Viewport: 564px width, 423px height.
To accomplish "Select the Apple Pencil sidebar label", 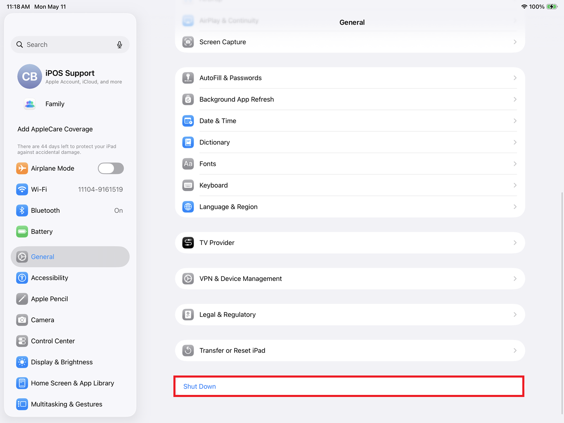I will 50,299.
